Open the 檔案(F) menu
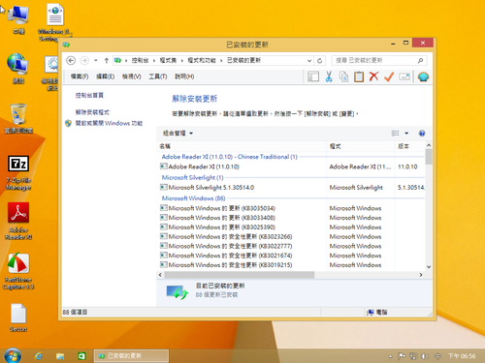The height and width of the screenshot is (363, 485). tap(80, 76)
